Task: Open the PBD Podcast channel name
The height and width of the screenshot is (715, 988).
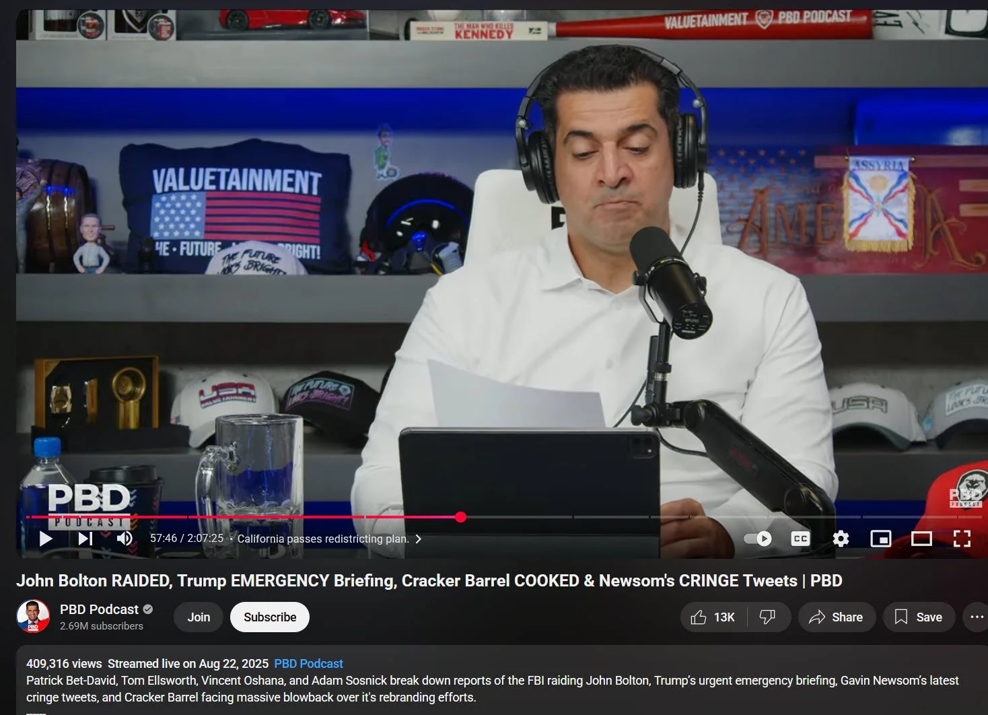Action: [99, 609]
